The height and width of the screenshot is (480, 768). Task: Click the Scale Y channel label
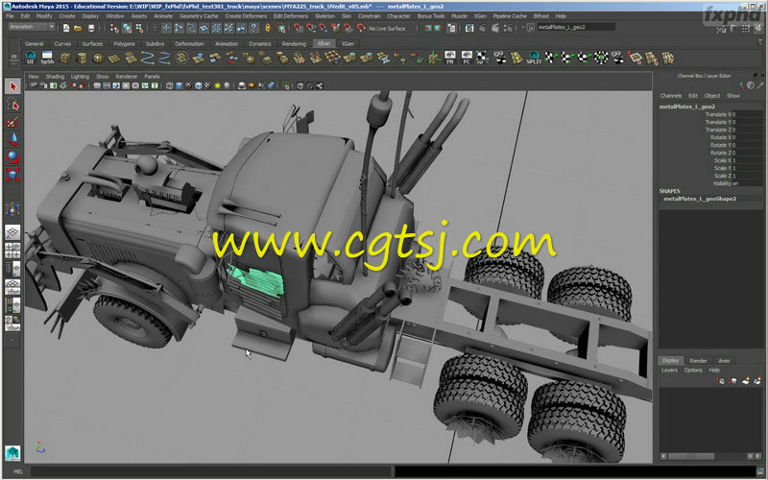[x=723, y=168]
